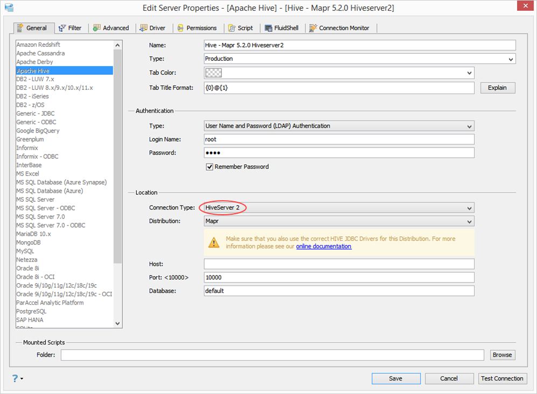Click the Test Connection button
The width and height of the screenshot is (537, 394).
(x=502, y=378)
